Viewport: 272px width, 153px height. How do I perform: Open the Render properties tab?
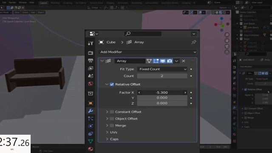[91, 53]
